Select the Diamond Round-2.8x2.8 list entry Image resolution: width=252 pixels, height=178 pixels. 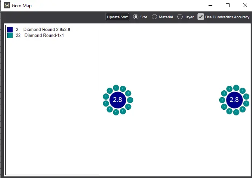[47, 29]
